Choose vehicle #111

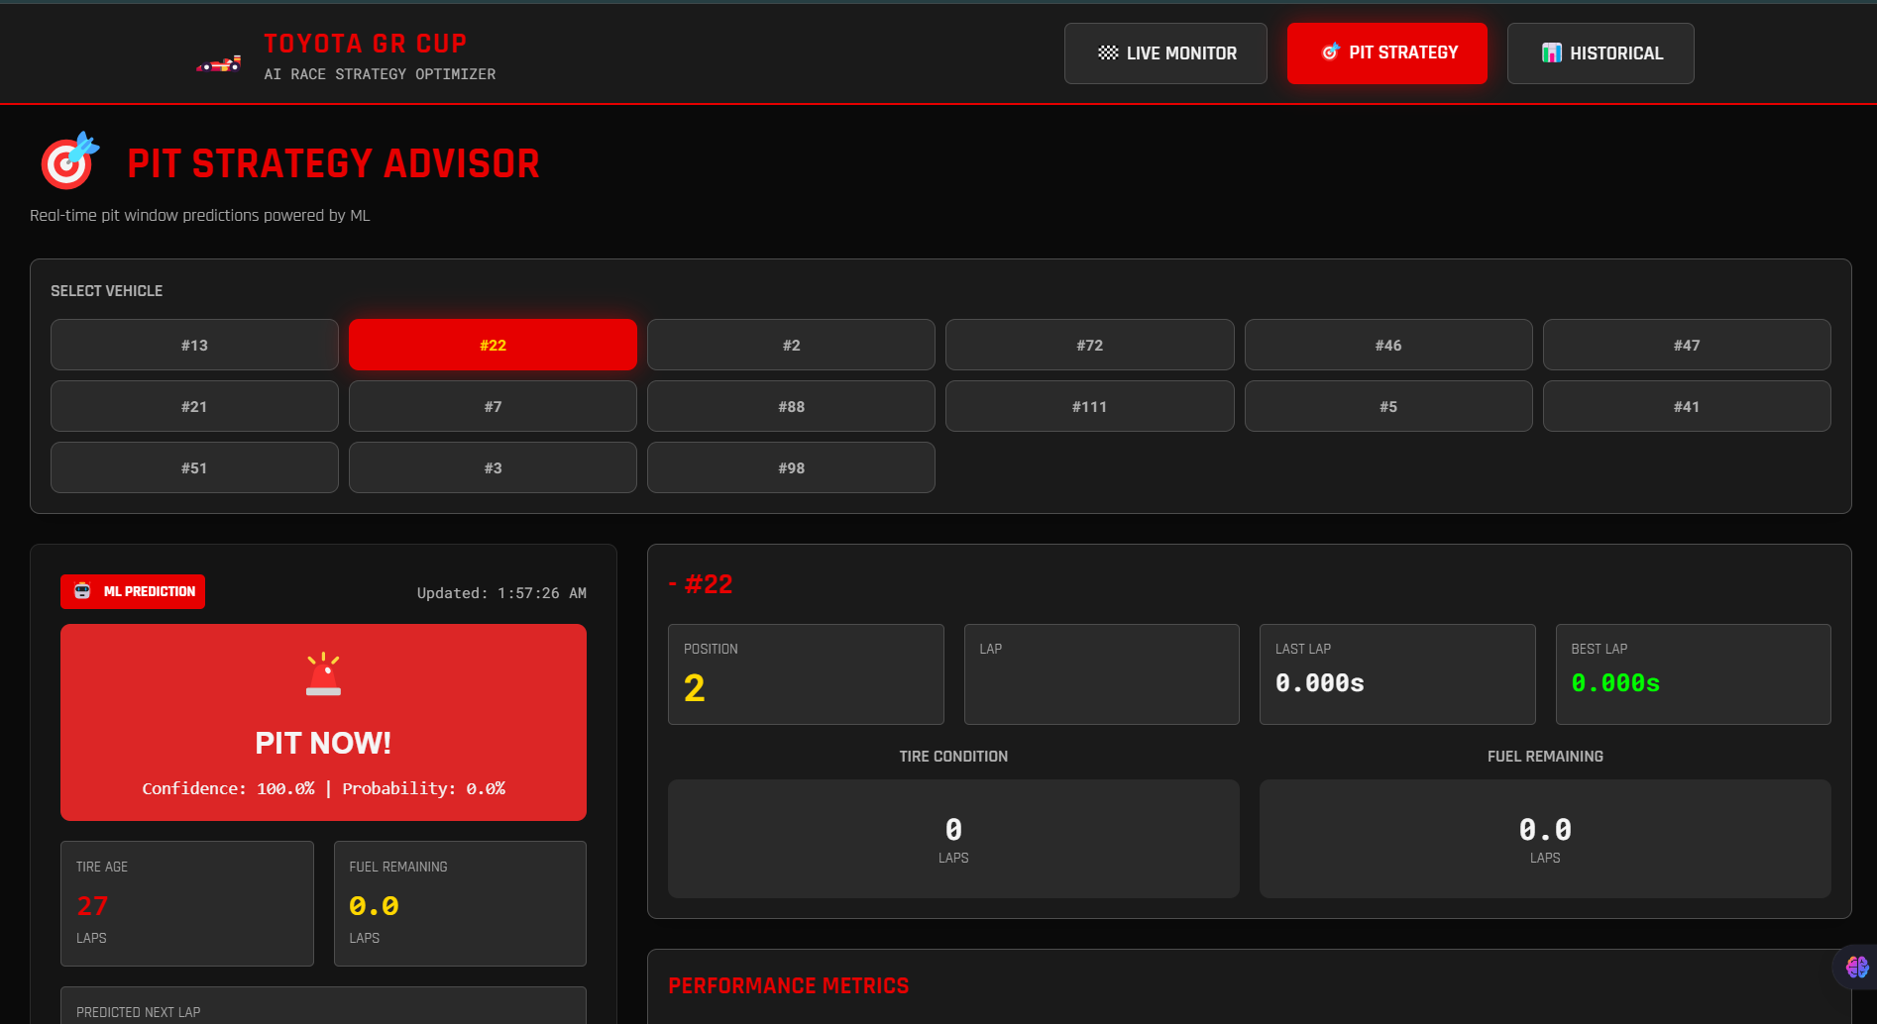(1089, 406)
